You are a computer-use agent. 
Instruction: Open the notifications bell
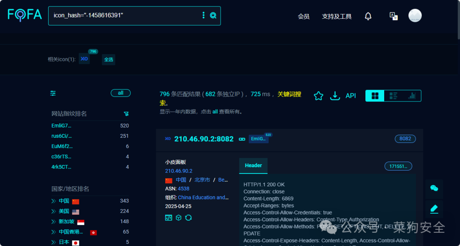click(x=368, y=16)
